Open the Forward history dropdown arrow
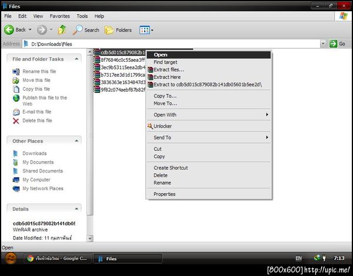This screenshot has height=276, width=353. 51,29
